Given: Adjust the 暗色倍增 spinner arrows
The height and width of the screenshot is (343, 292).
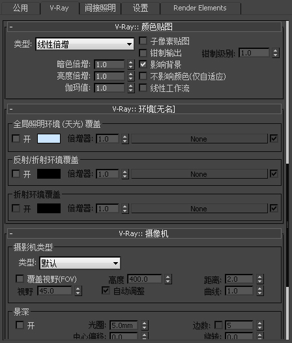Looking at the screenshot, I should pos(131,65).
